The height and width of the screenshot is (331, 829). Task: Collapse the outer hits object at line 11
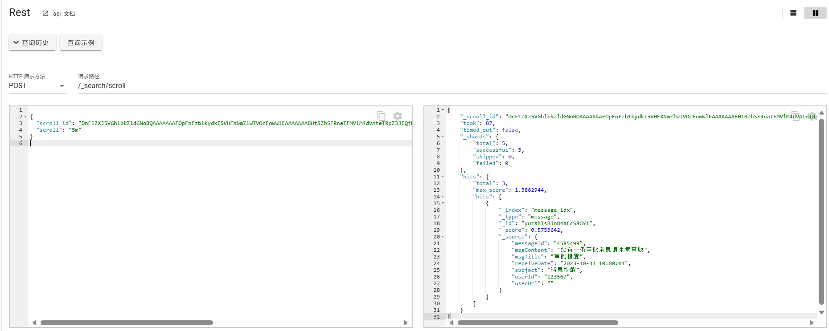click(x=443, y=177)
